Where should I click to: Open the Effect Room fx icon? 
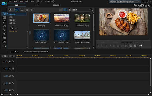point(4,21)
